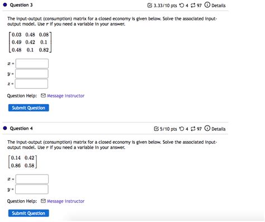265x222 pixels.
Task: Select the Question 3 heading bullet
Action: 5,5
